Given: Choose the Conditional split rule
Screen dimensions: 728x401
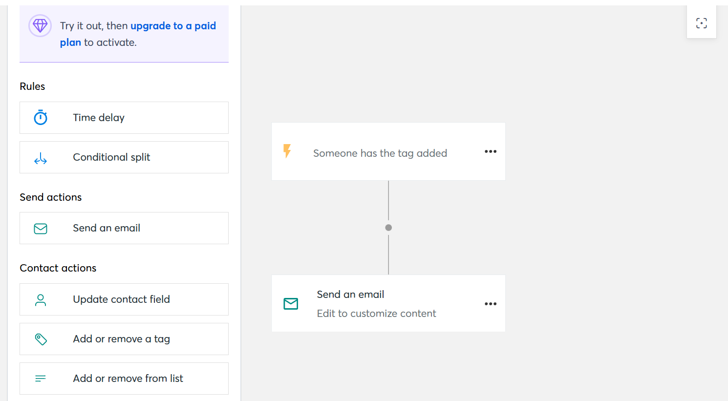Looking at the screenshot, I should (111, 157).
